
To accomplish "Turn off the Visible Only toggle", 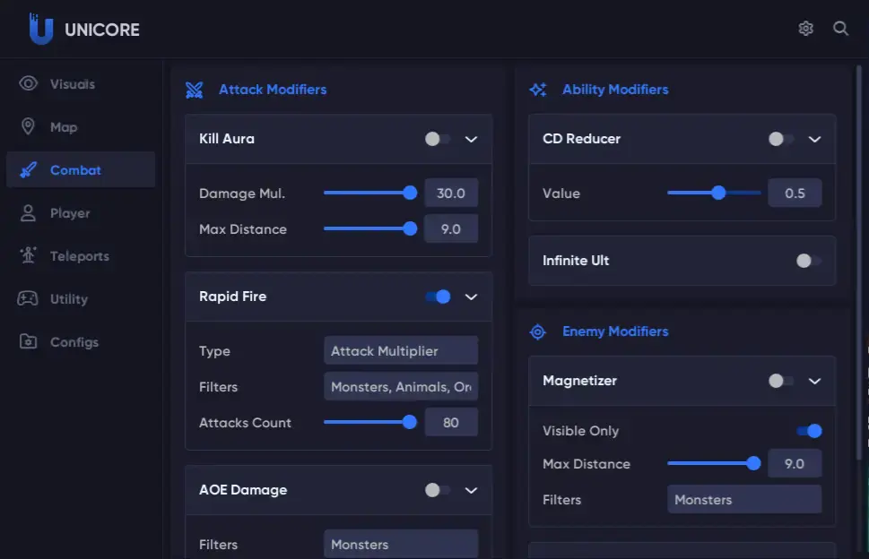I will point(809,431).
